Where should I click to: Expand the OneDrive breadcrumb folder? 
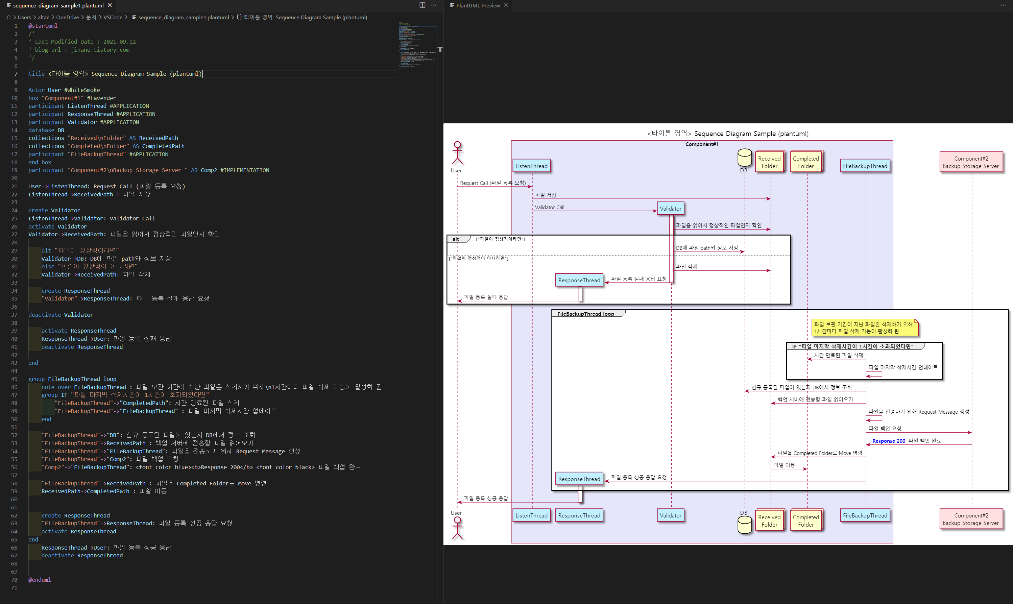click(68, 18)
